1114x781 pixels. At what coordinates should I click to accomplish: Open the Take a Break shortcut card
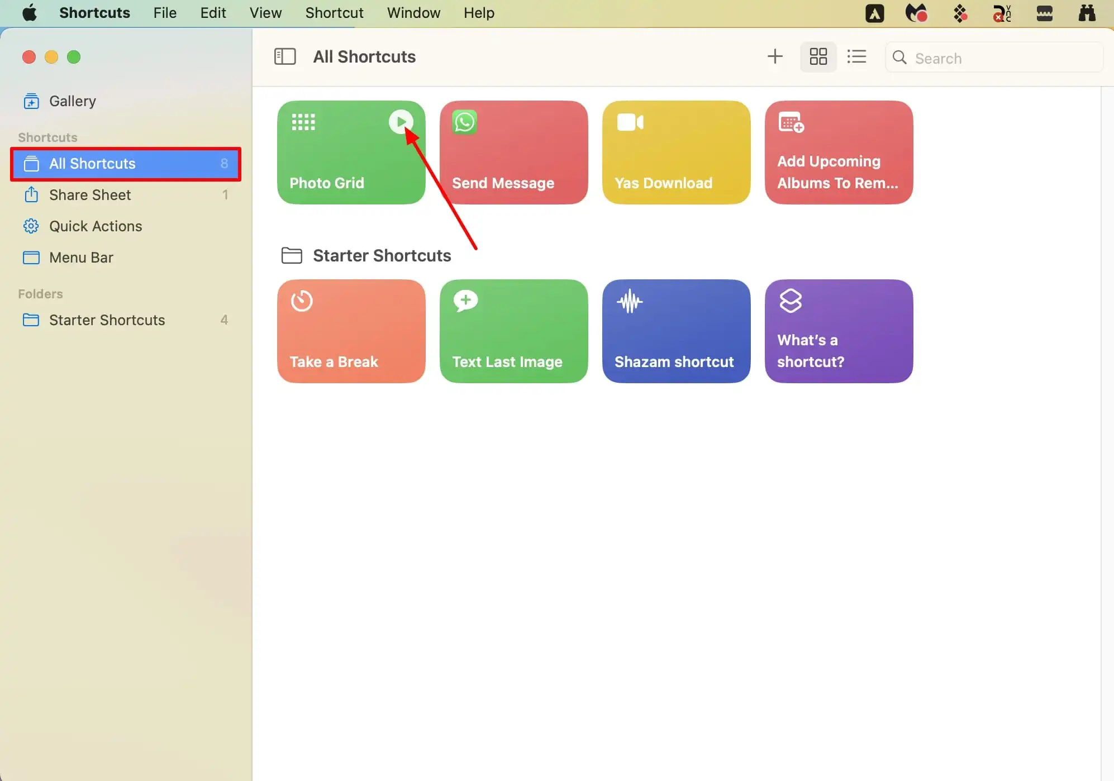pos(351,331)
